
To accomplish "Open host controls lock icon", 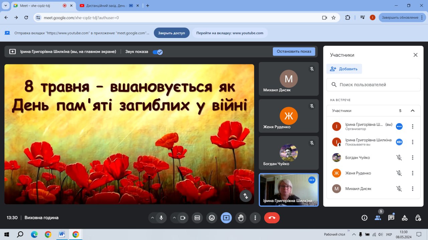I will (x=418, y=218).
